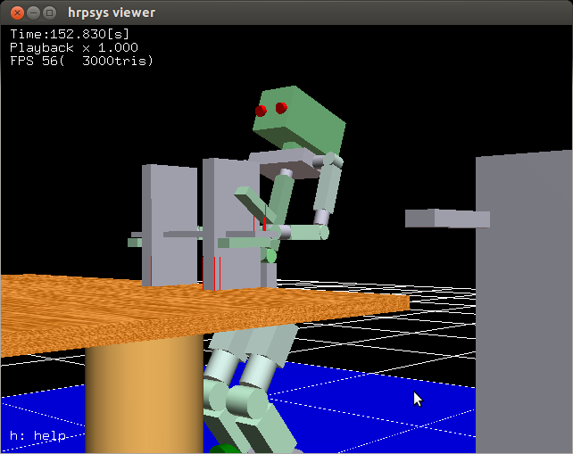Screen dimensions: 573x454
Task: Click the hrpsys viewer title bar text
Action: (111, 12)
